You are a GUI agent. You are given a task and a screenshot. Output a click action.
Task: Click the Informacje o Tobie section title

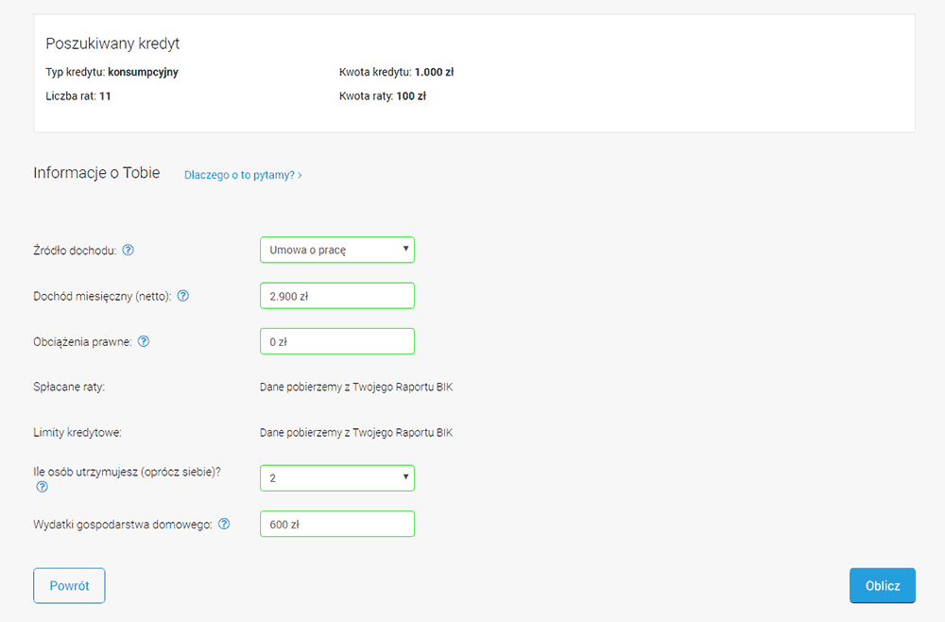(96, 173)
